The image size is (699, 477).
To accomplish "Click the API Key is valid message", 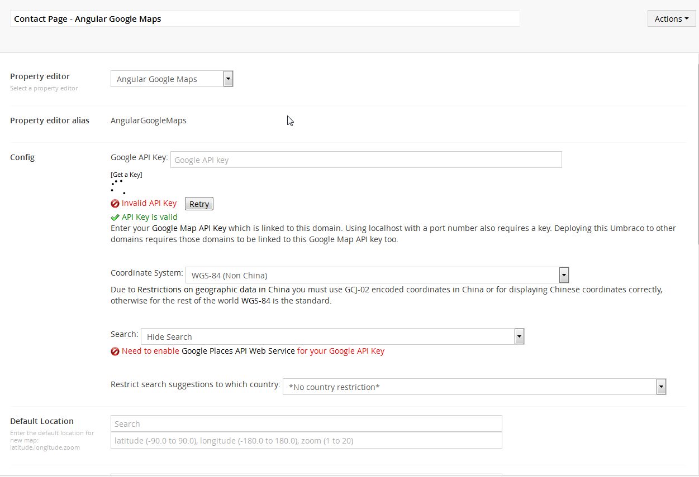I will [150, 217].
